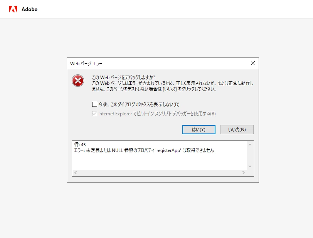The height and width of the screenshot is (238, 313).
Task: Click the この Web ページをデバッグしますか? heading text
Action: (123, 77)
